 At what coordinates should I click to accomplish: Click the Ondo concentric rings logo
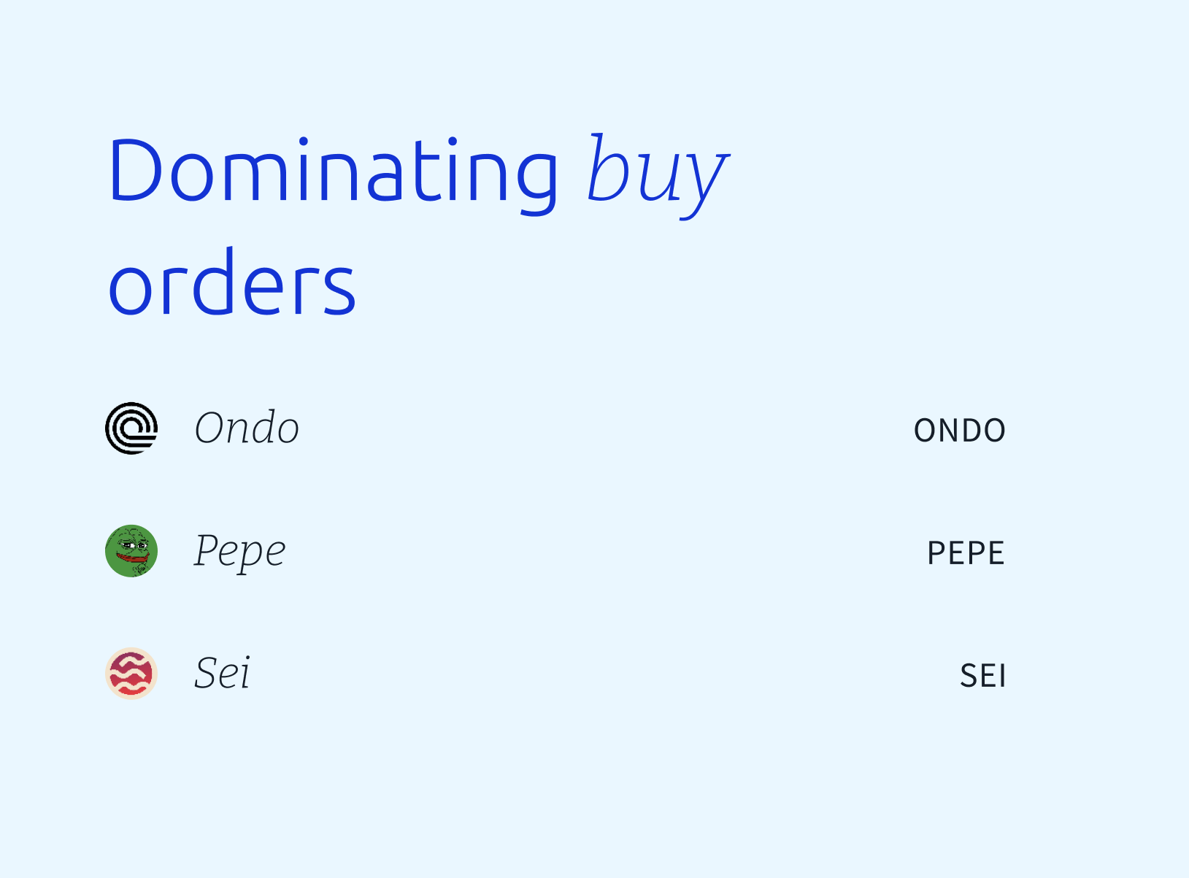[131, 428]
